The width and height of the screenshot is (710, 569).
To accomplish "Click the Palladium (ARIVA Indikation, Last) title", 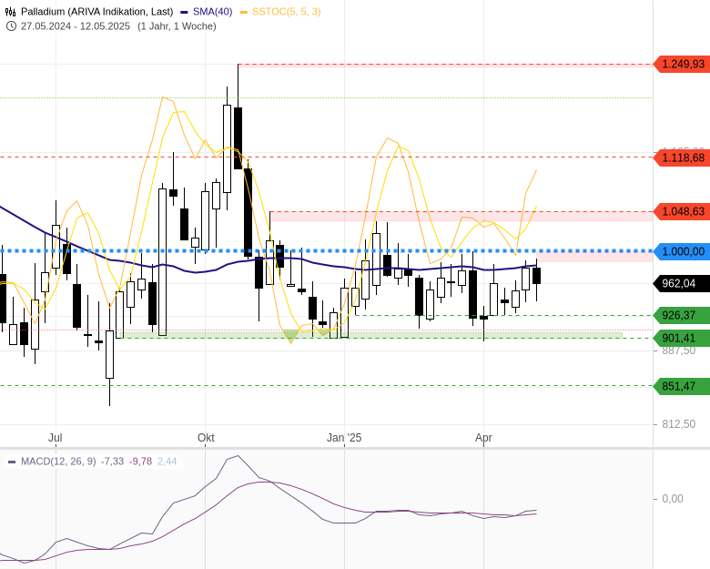I will [x=96, y=12].
